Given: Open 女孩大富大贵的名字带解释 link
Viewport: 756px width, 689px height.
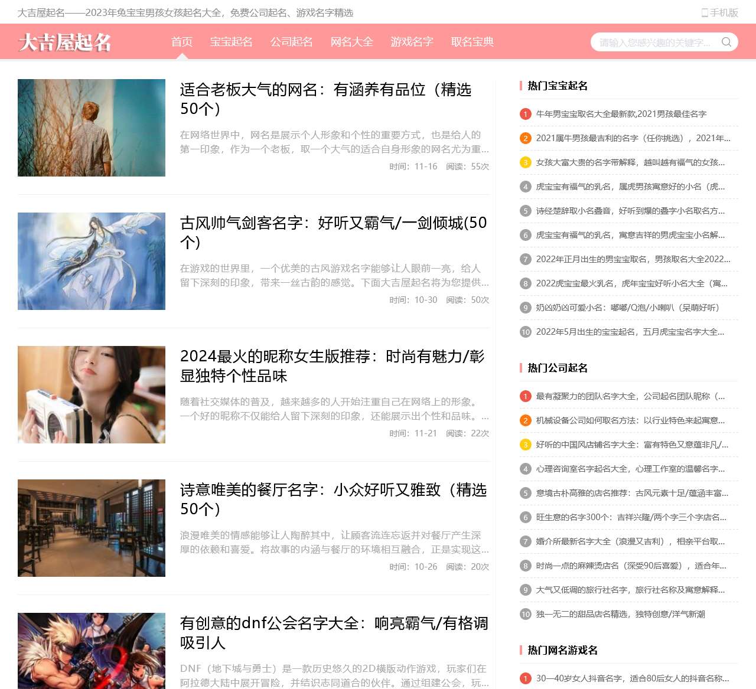Looking at the screenshot, I should pyautogui.click(x=630, y=162).
